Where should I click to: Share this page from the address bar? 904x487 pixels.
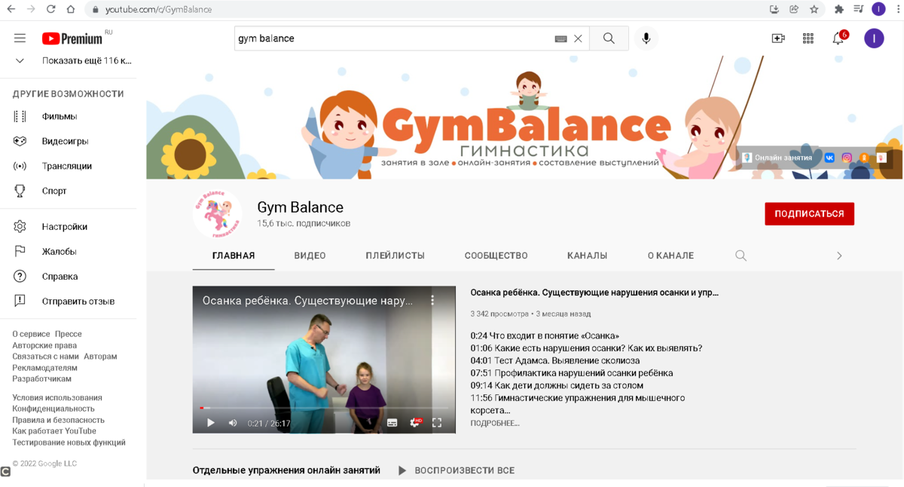(794, 9)
